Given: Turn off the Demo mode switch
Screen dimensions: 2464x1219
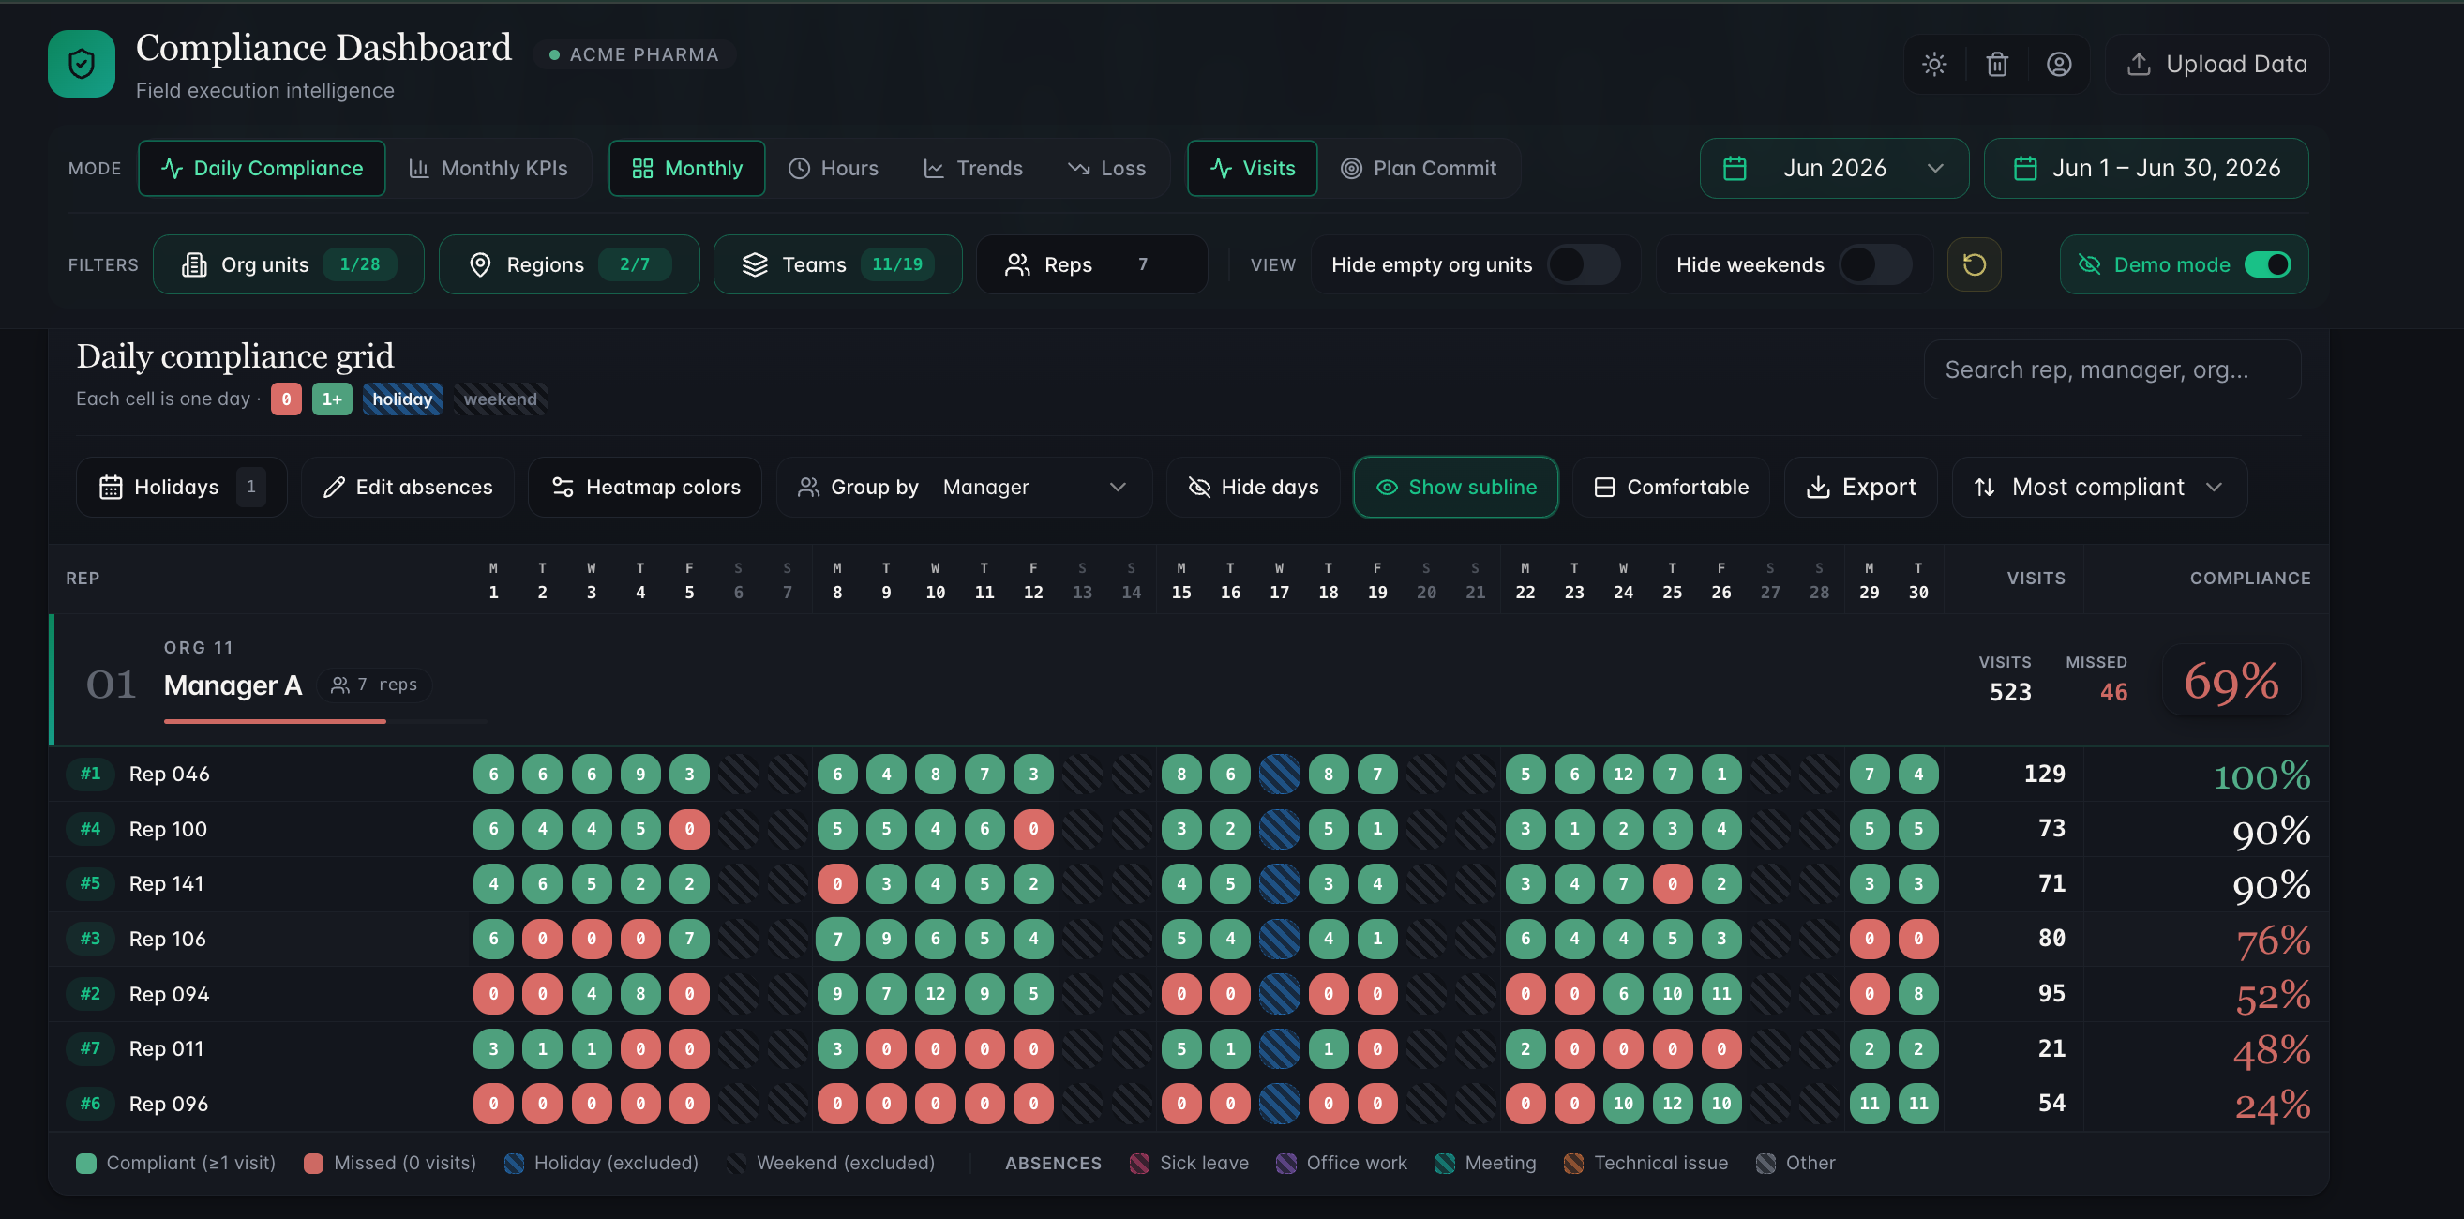Looking at the screenshot, I should tap(2268, 264).
